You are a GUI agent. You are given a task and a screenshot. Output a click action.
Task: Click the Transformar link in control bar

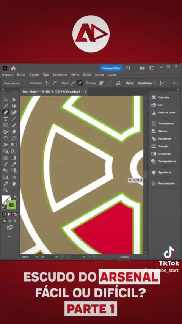[x=144, y=83]
